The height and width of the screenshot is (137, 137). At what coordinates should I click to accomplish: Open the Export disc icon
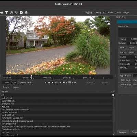[21, 13]
